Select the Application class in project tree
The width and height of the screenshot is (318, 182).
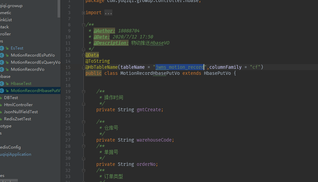tap(15, 154)
